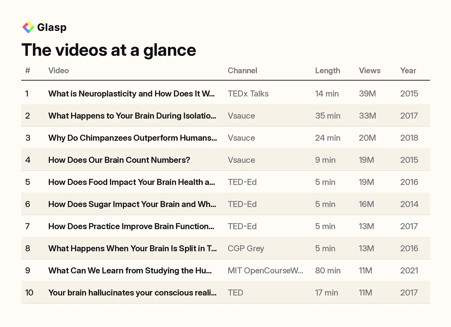This screenshot has height=327, width=451.
Task: Click the Glasp brand name text
Action: (52, 28)
